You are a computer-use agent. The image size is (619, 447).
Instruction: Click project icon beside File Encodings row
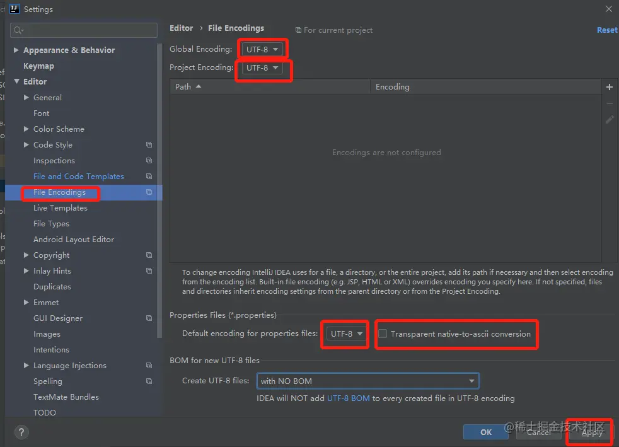(149, 192)
